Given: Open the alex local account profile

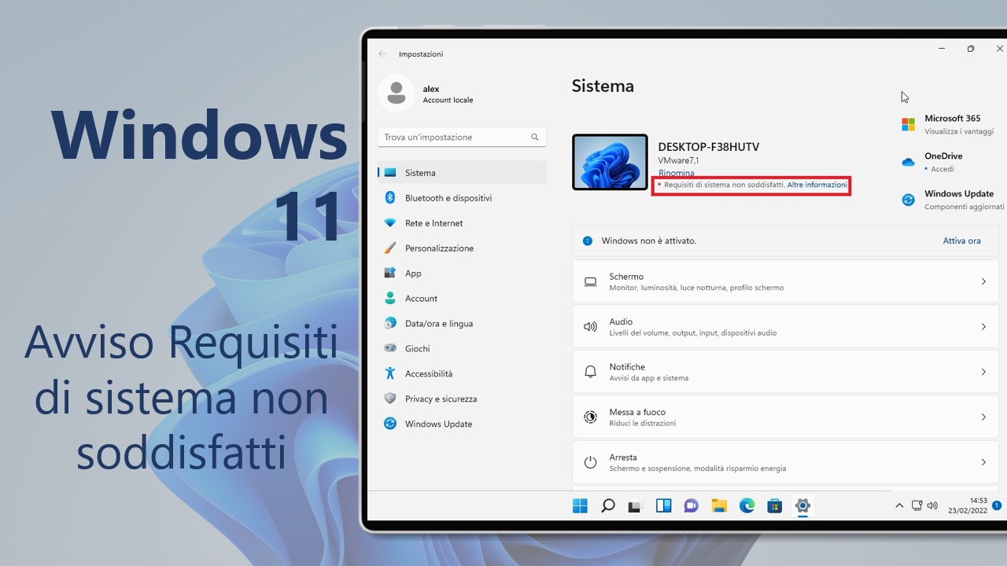Looking at the screenshot, I should (427, 94).
